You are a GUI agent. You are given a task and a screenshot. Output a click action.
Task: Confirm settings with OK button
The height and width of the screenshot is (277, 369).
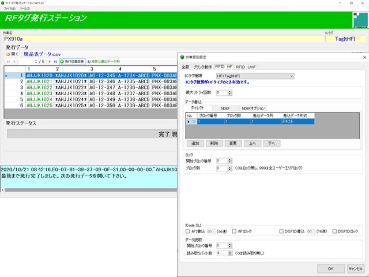331,268
